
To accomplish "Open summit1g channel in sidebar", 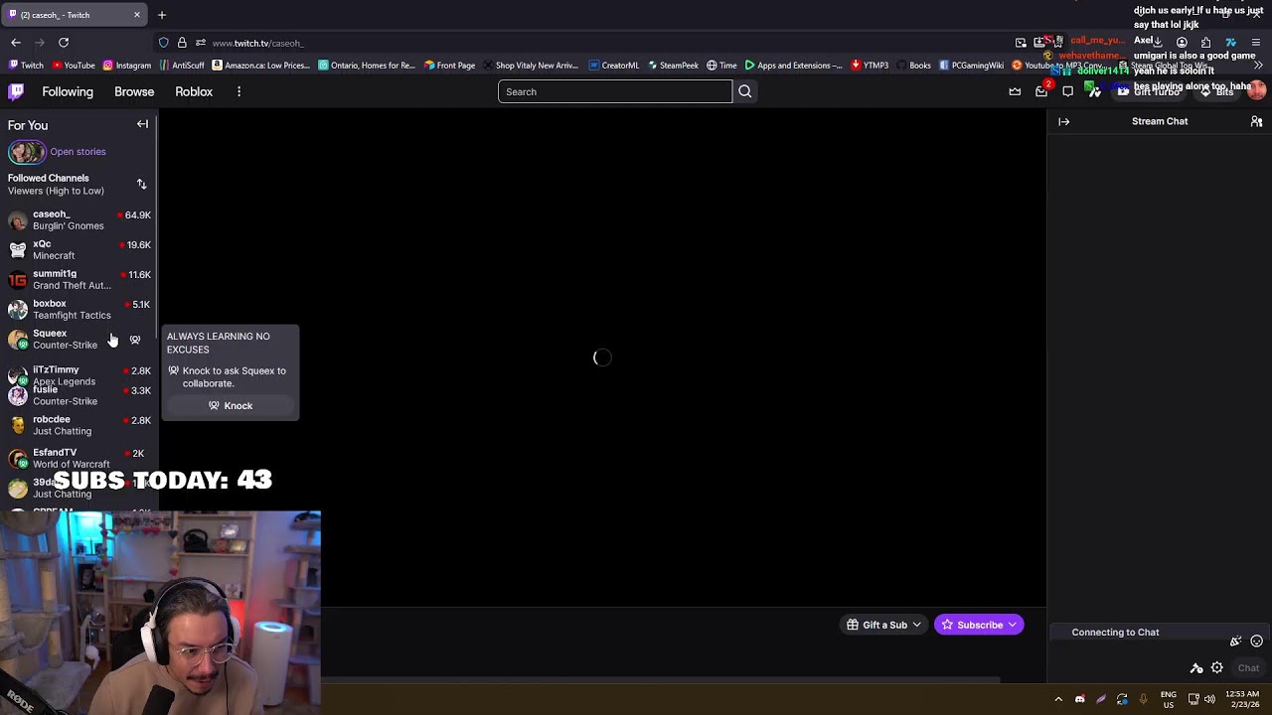I will [x=79, y=279].
